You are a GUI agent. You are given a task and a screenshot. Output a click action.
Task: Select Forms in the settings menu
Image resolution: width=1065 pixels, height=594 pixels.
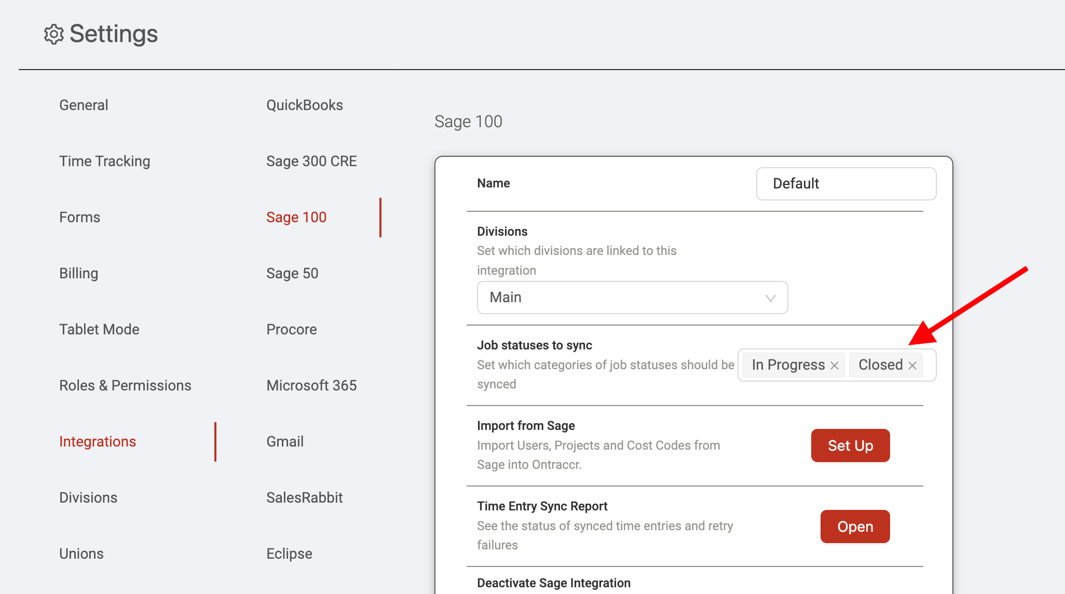click(79, 217)
